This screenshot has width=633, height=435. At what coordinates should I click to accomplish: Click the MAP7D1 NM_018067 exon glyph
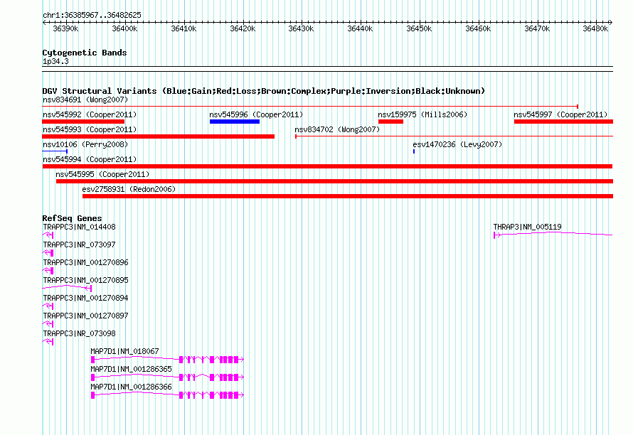tap(167, 360)
